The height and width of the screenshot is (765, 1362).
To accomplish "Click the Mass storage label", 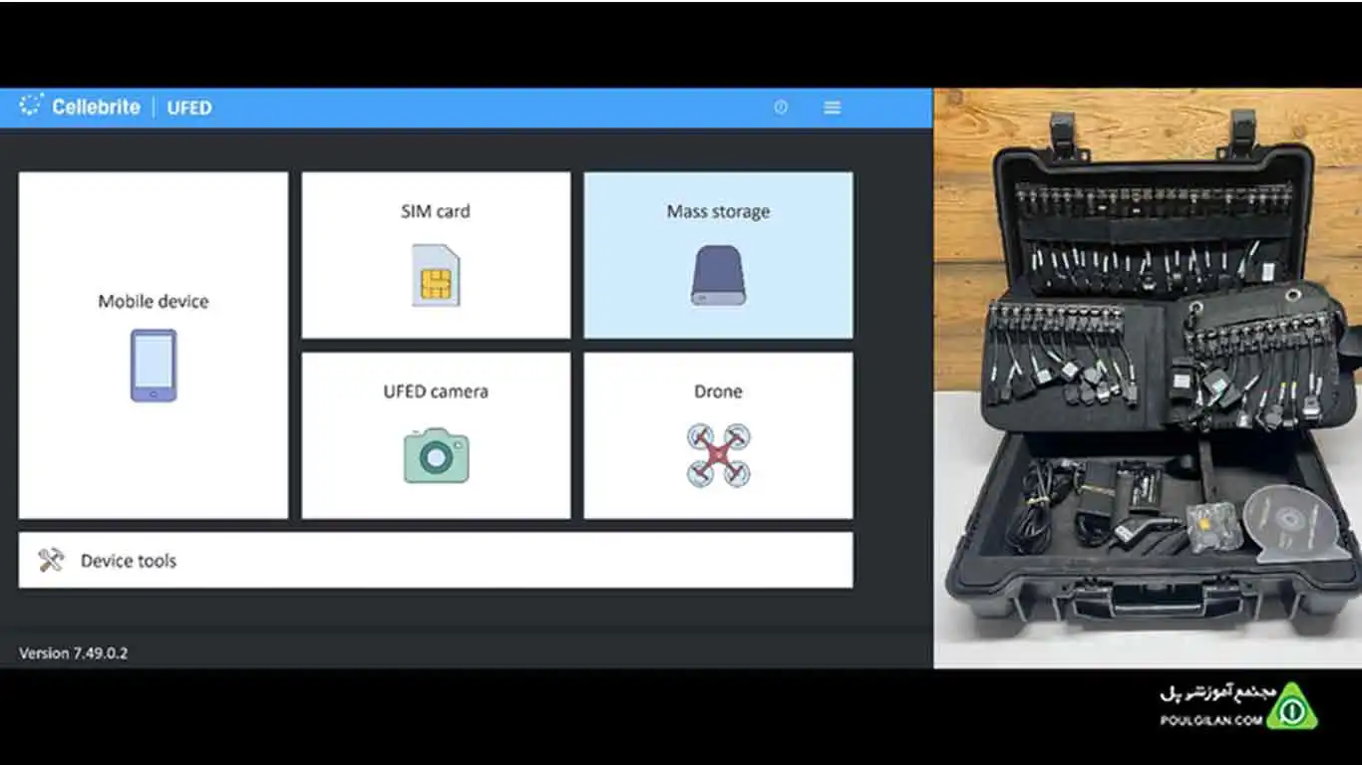I will (718, 211).
